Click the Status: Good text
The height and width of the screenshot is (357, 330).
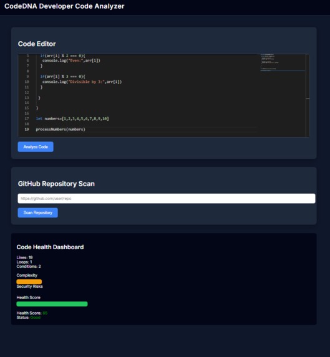coord(29,318)
